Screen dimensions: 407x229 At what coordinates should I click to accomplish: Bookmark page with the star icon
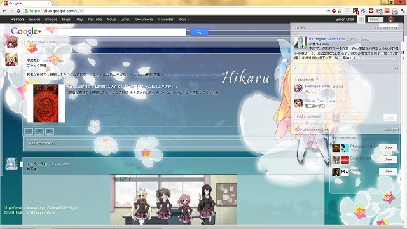click(x=340, y=11)
